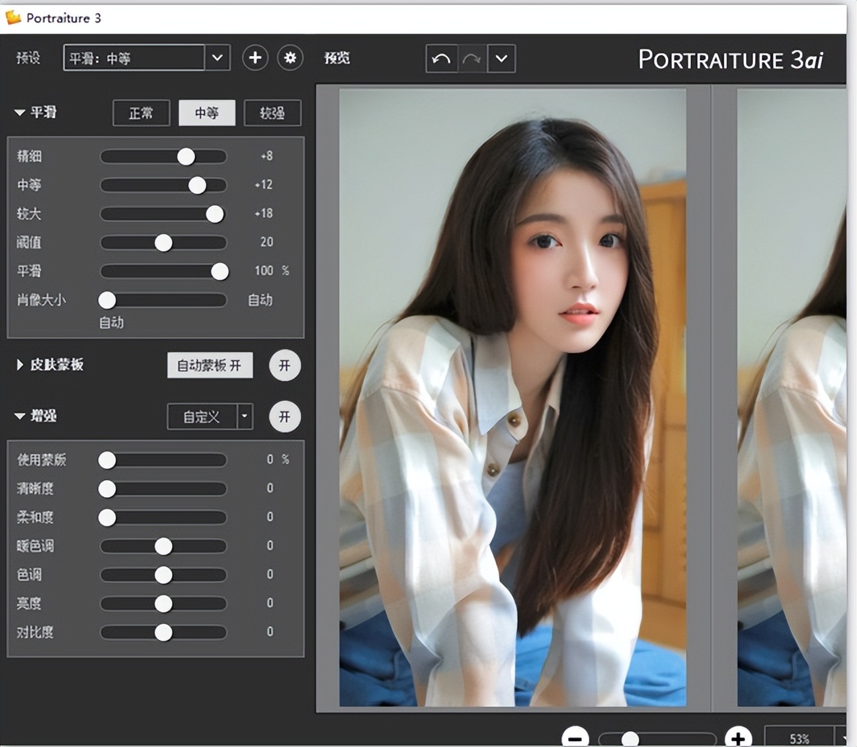Click the plus icon to add a preset
This screenshot has height=747, width=857.
pyautogui.click(x=255, y=58)
